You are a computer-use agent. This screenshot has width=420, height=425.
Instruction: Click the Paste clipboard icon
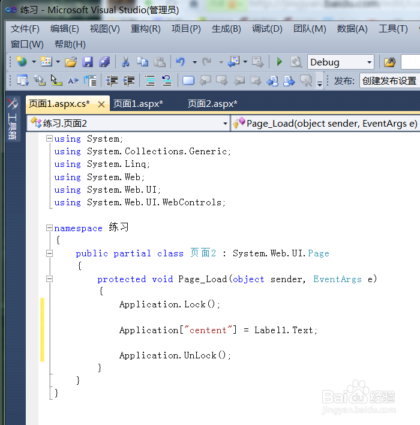click(160, 62)
